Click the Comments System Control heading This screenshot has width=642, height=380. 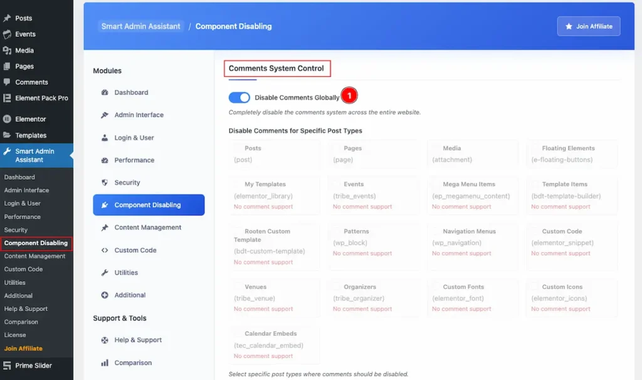[276, 68]
